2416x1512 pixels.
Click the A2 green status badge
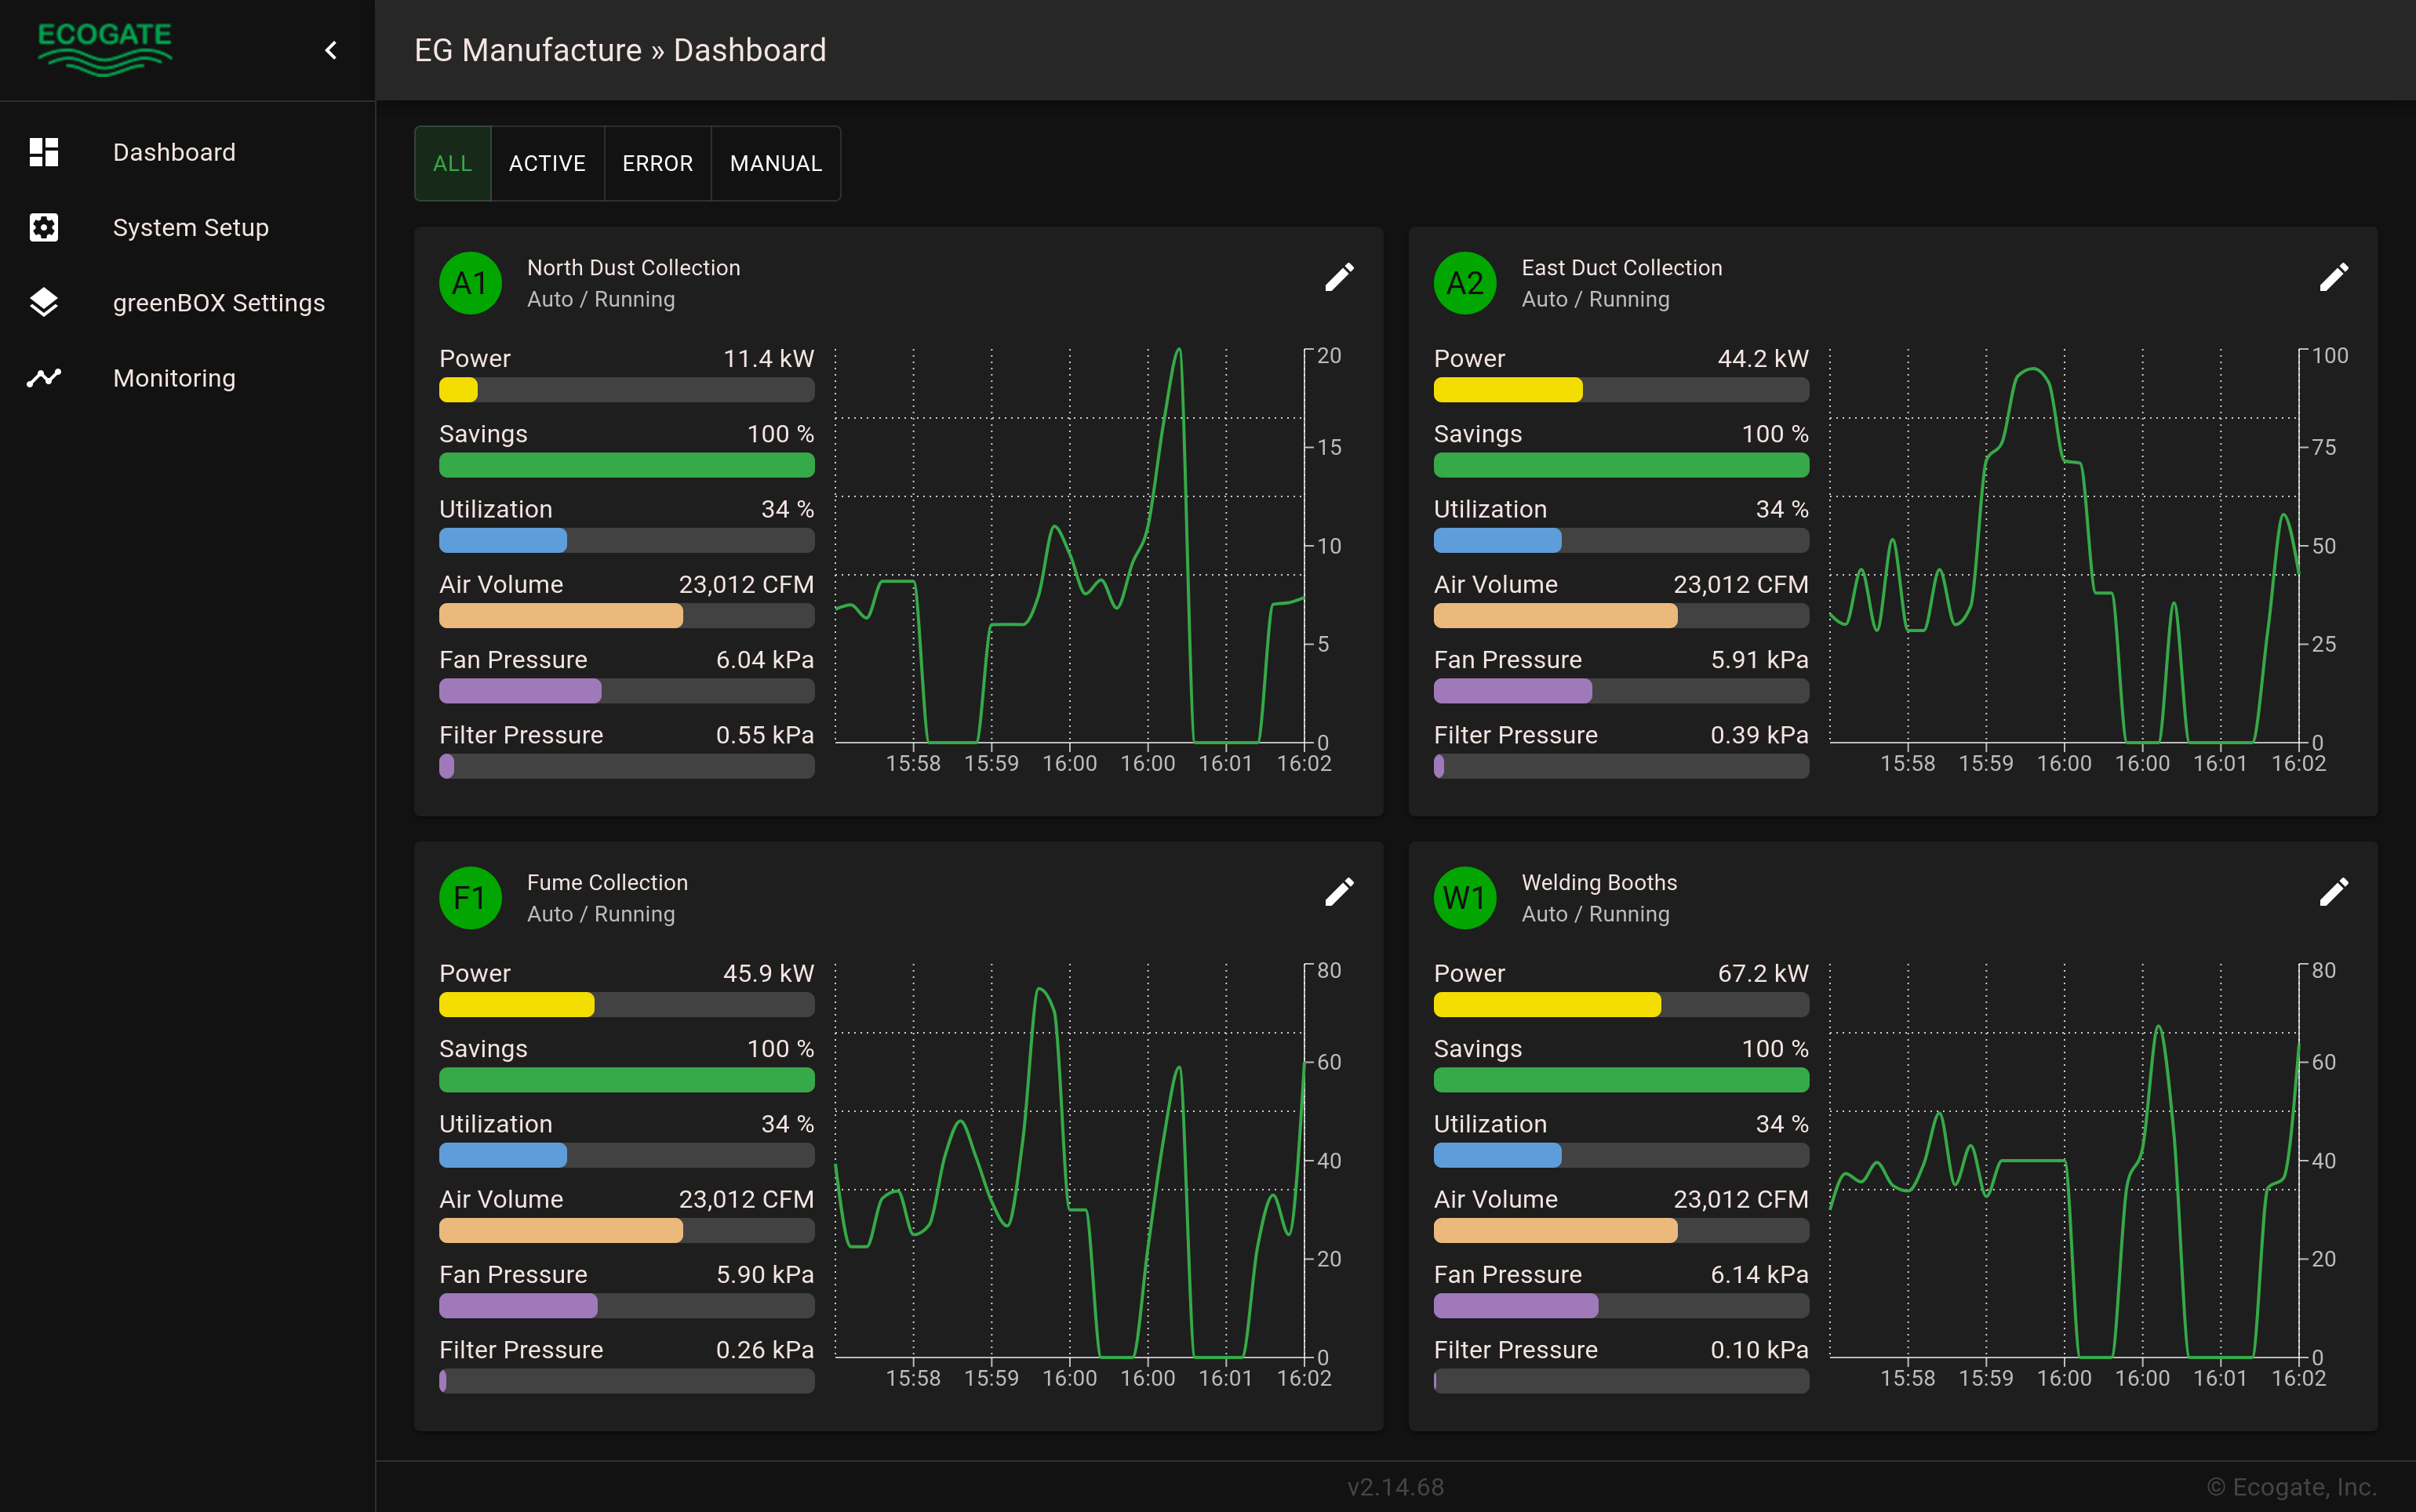pyautogui.click(x=1465, y=283)
